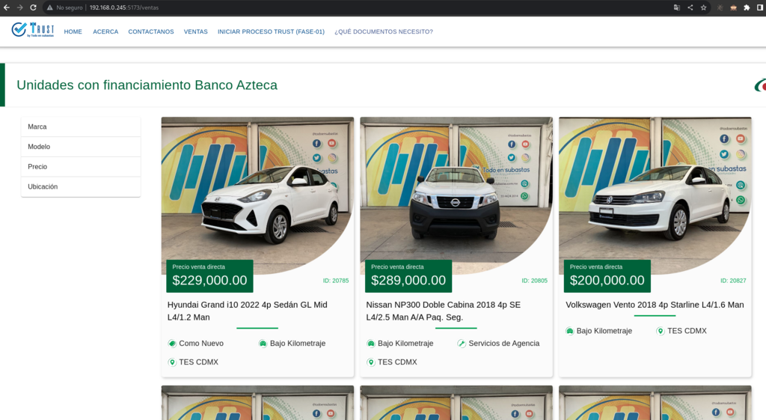Click ID: 20805 text

(534, 281)
